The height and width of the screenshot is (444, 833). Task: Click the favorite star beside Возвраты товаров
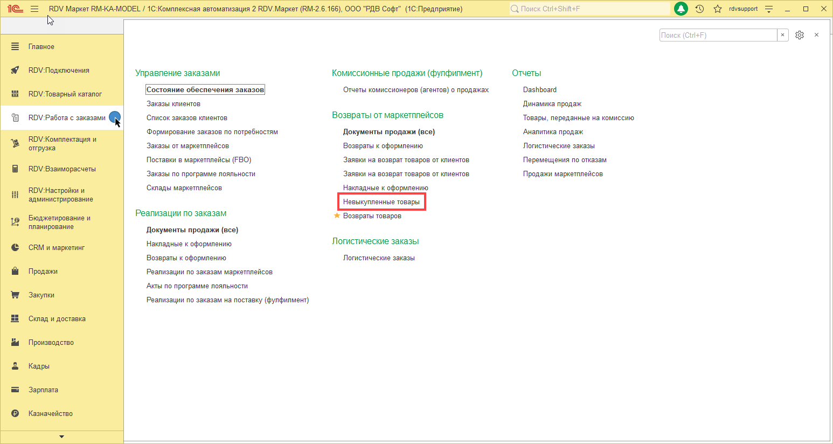click(x=337, y=216)
